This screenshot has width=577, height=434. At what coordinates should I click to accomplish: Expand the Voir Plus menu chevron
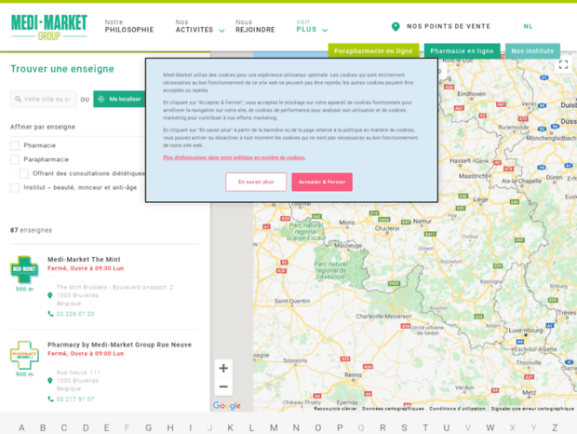coord(325,30)
